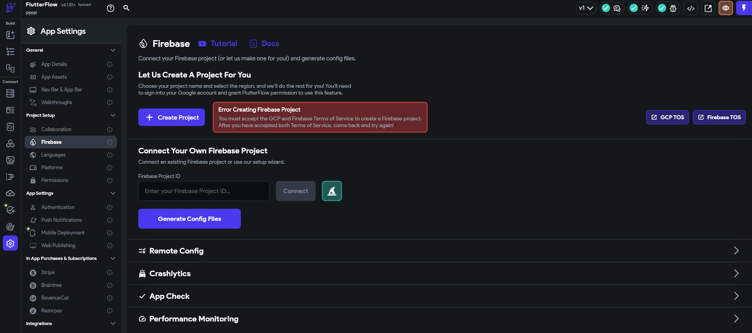Collapse In App Purchases & Subscriptions section
The height and width of the screenshot is (333, 752).
click(113, 258)
